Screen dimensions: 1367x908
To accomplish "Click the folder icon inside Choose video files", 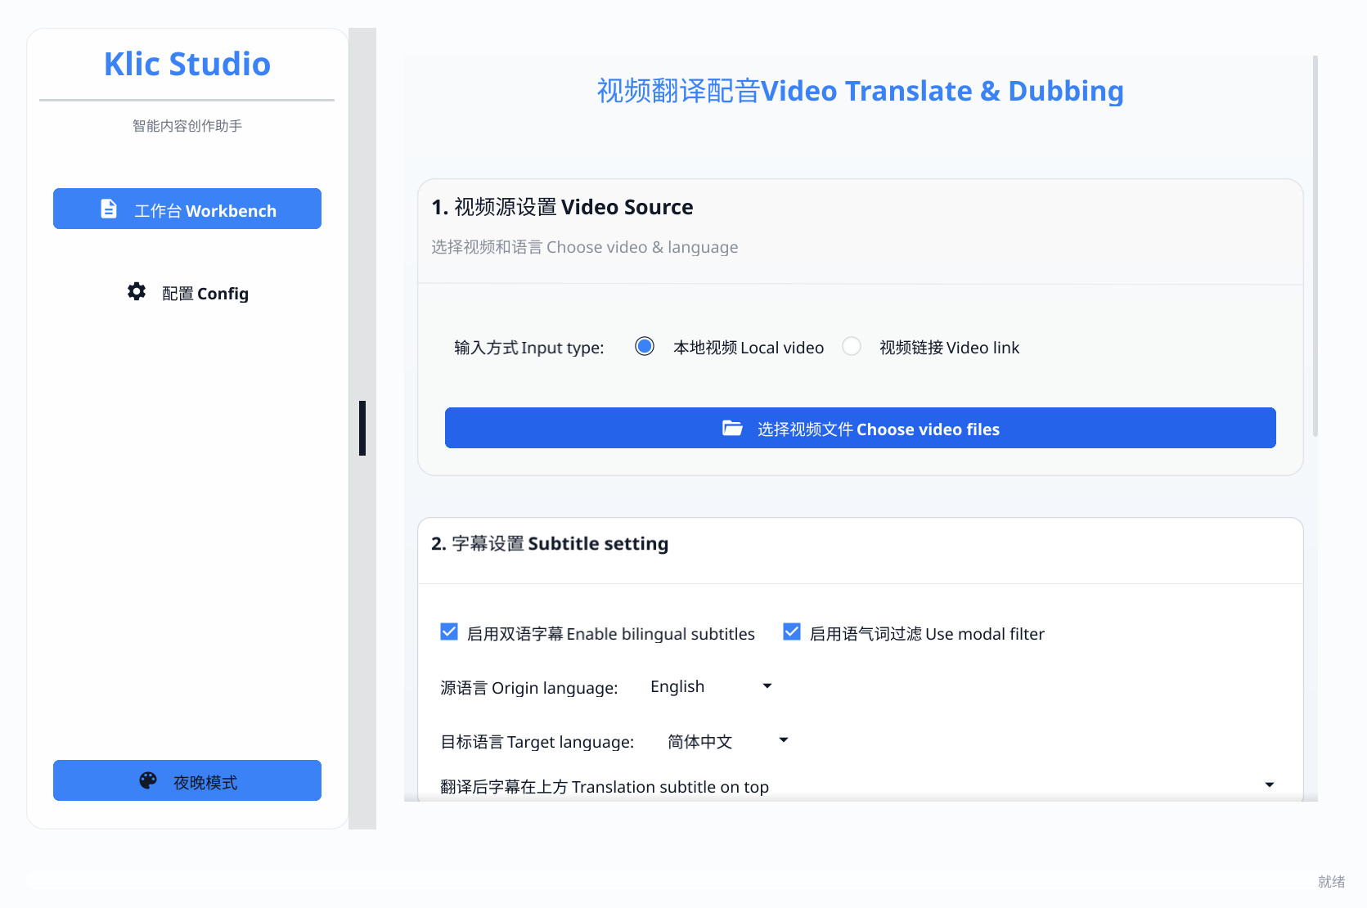I will pos(733,427).
